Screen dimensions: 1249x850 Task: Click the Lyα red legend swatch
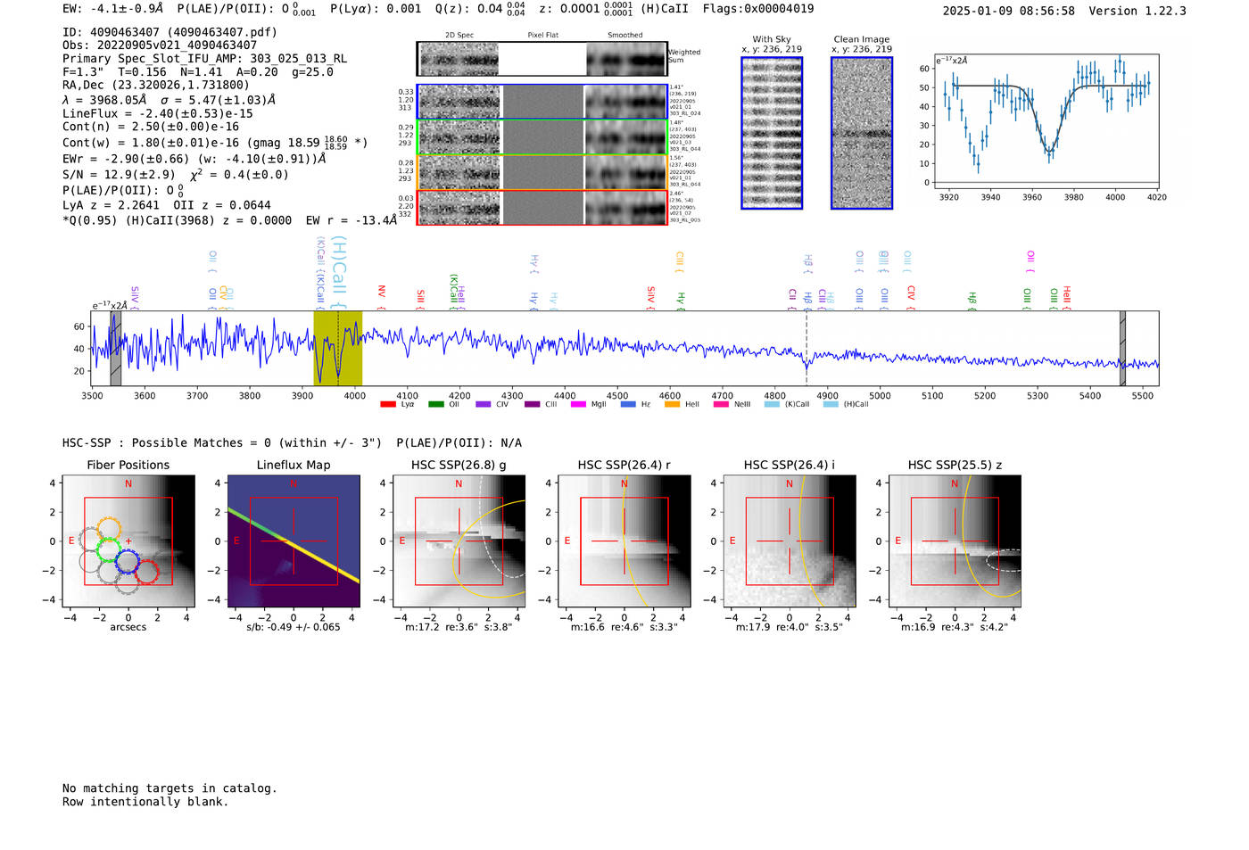coord(388,404)
